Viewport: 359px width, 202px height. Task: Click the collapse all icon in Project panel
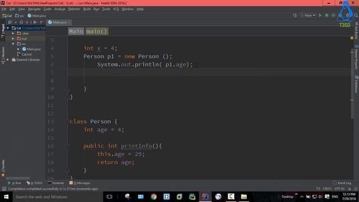27,22
